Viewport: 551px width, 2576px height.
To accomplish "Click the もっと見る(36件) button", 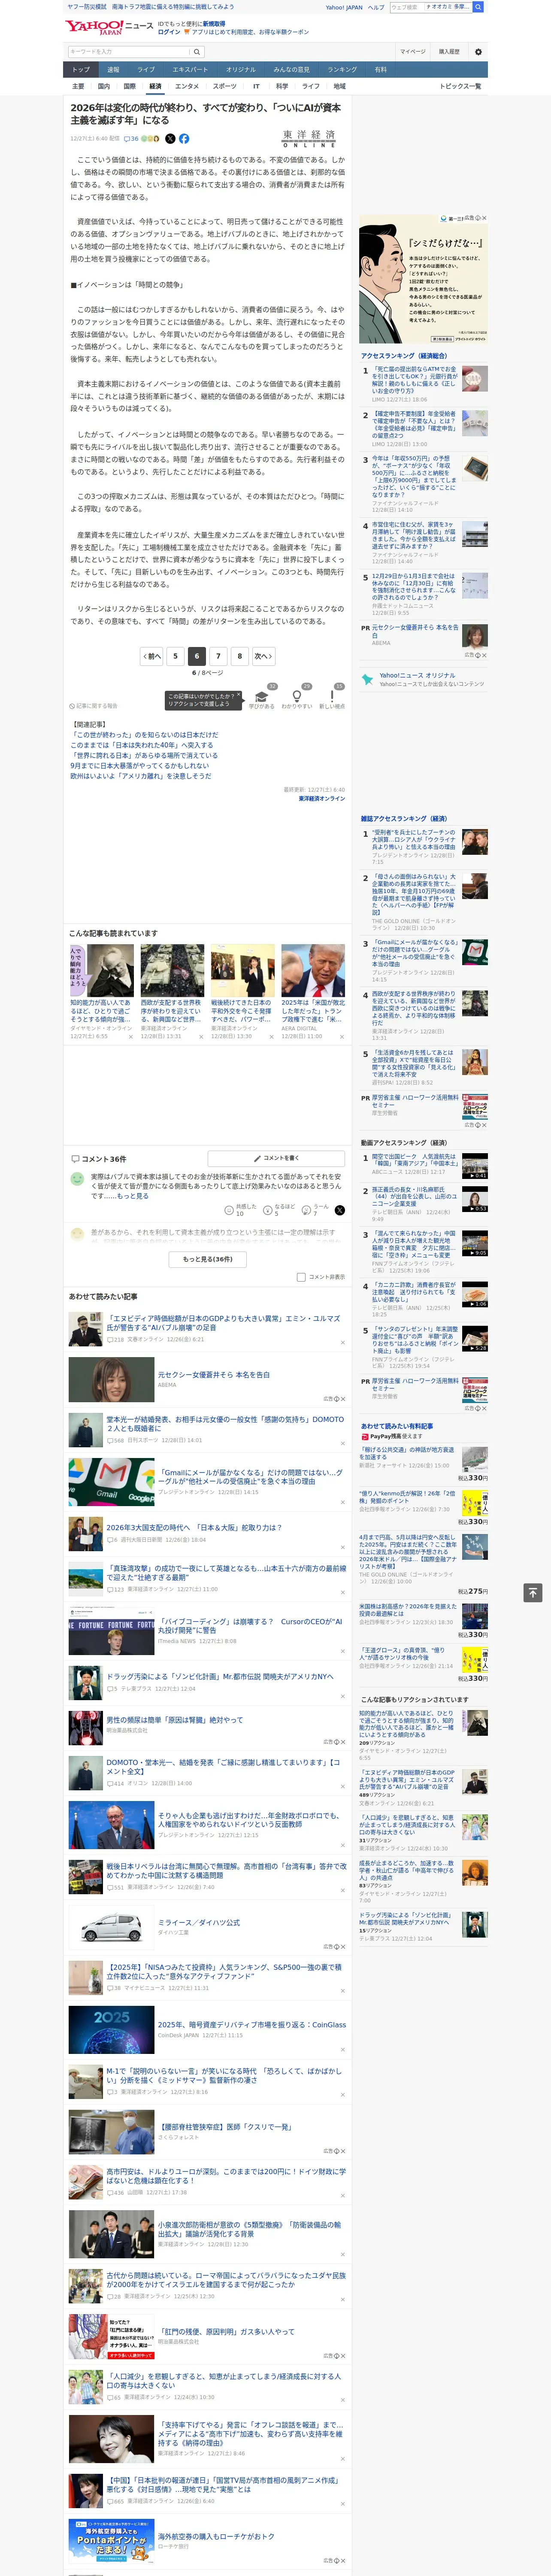I will point(208,1259).
